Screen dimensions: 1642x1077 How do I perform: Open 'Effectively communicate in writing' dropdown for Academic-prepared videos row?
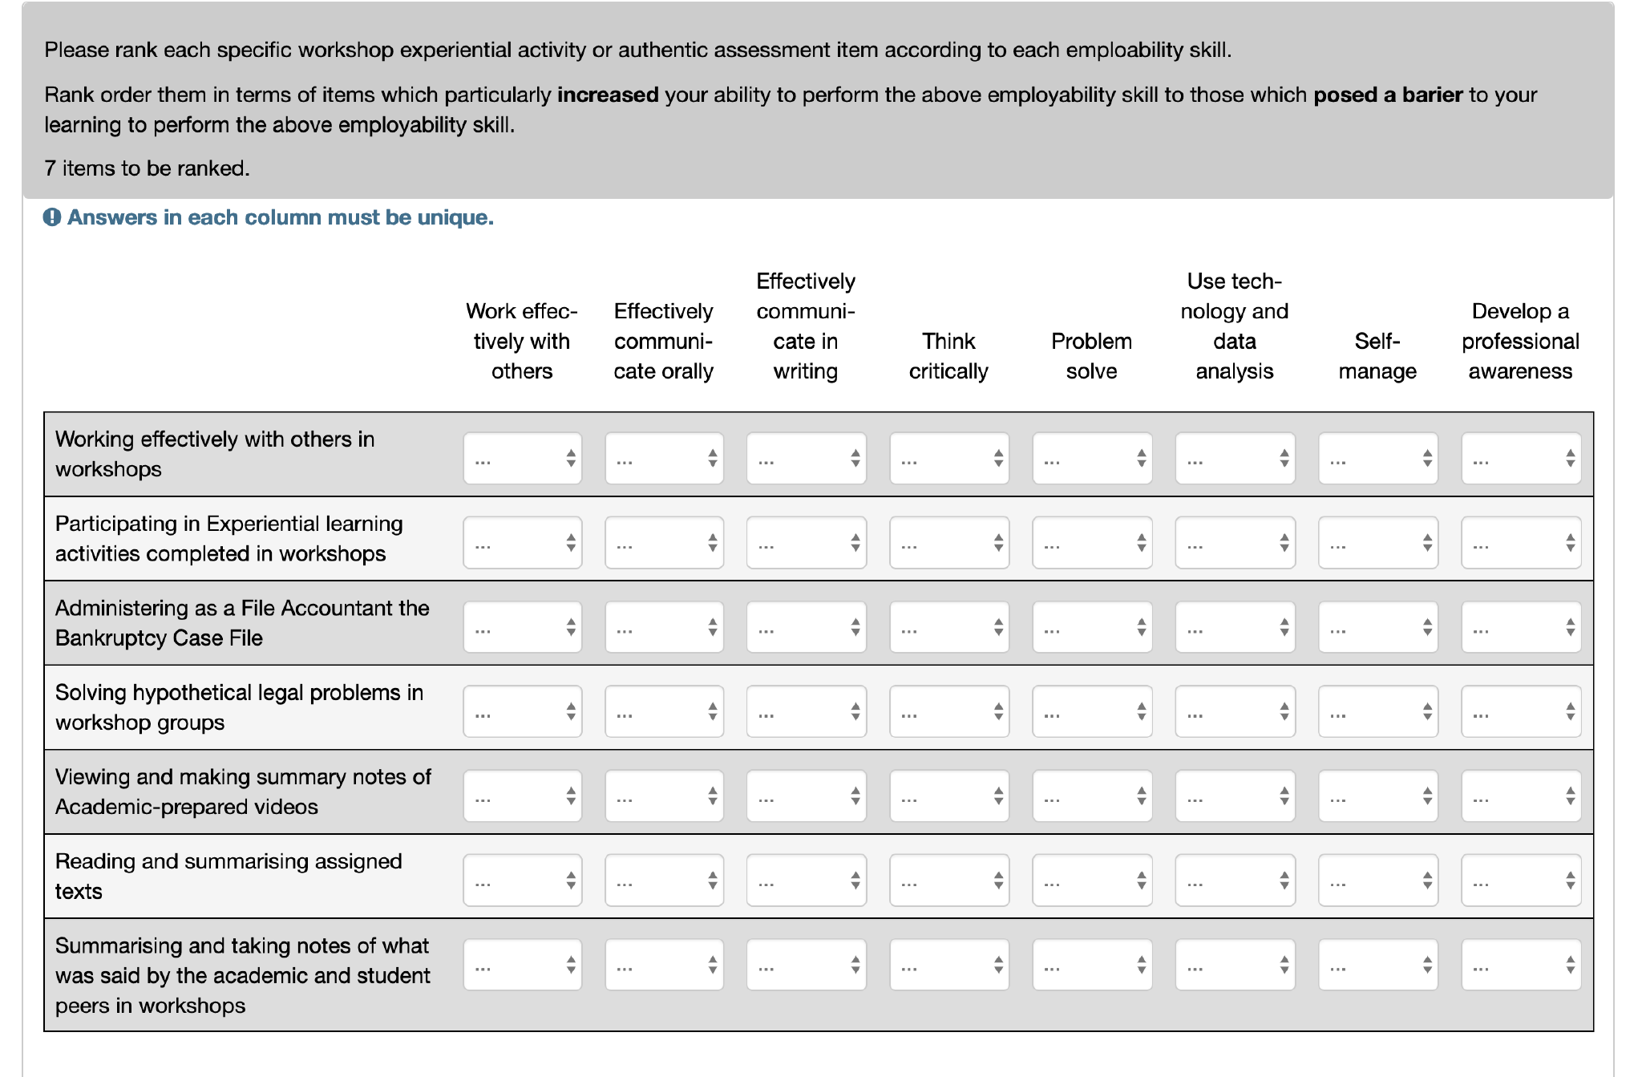click(806, 796)
